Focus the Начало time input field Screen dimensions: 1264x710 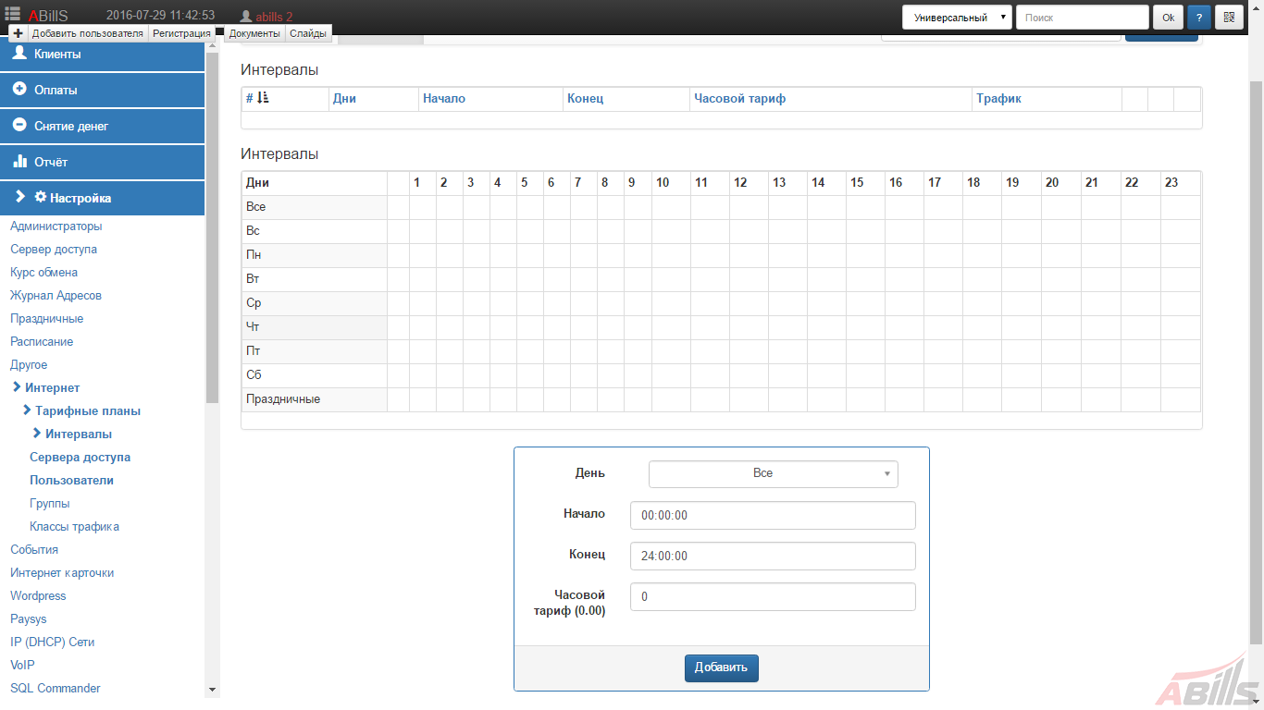[x=773, y=516]
